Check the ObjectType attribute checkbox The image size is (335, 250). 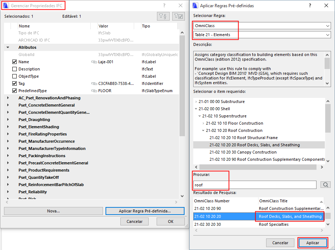(15, 76)
